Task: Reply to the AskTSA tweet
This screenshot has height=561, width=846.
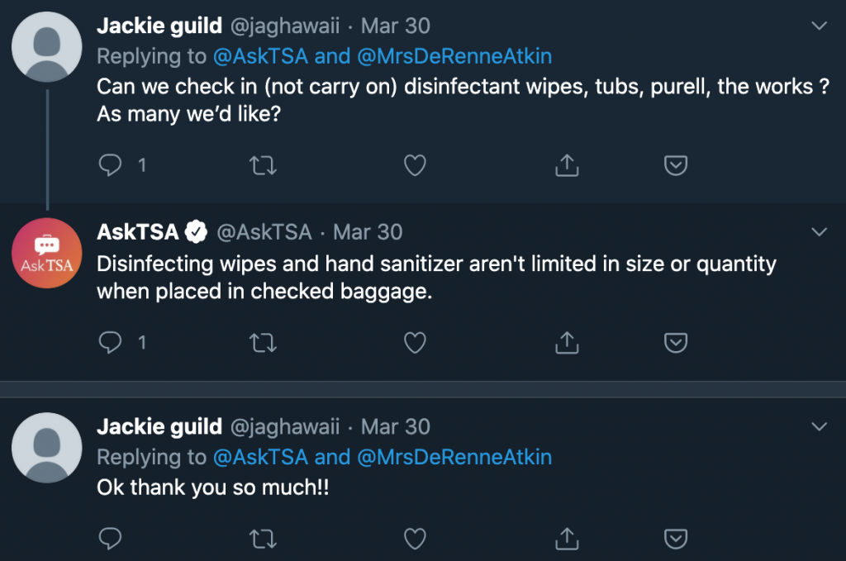Action: pyautogui.click(x=110, y=341)
